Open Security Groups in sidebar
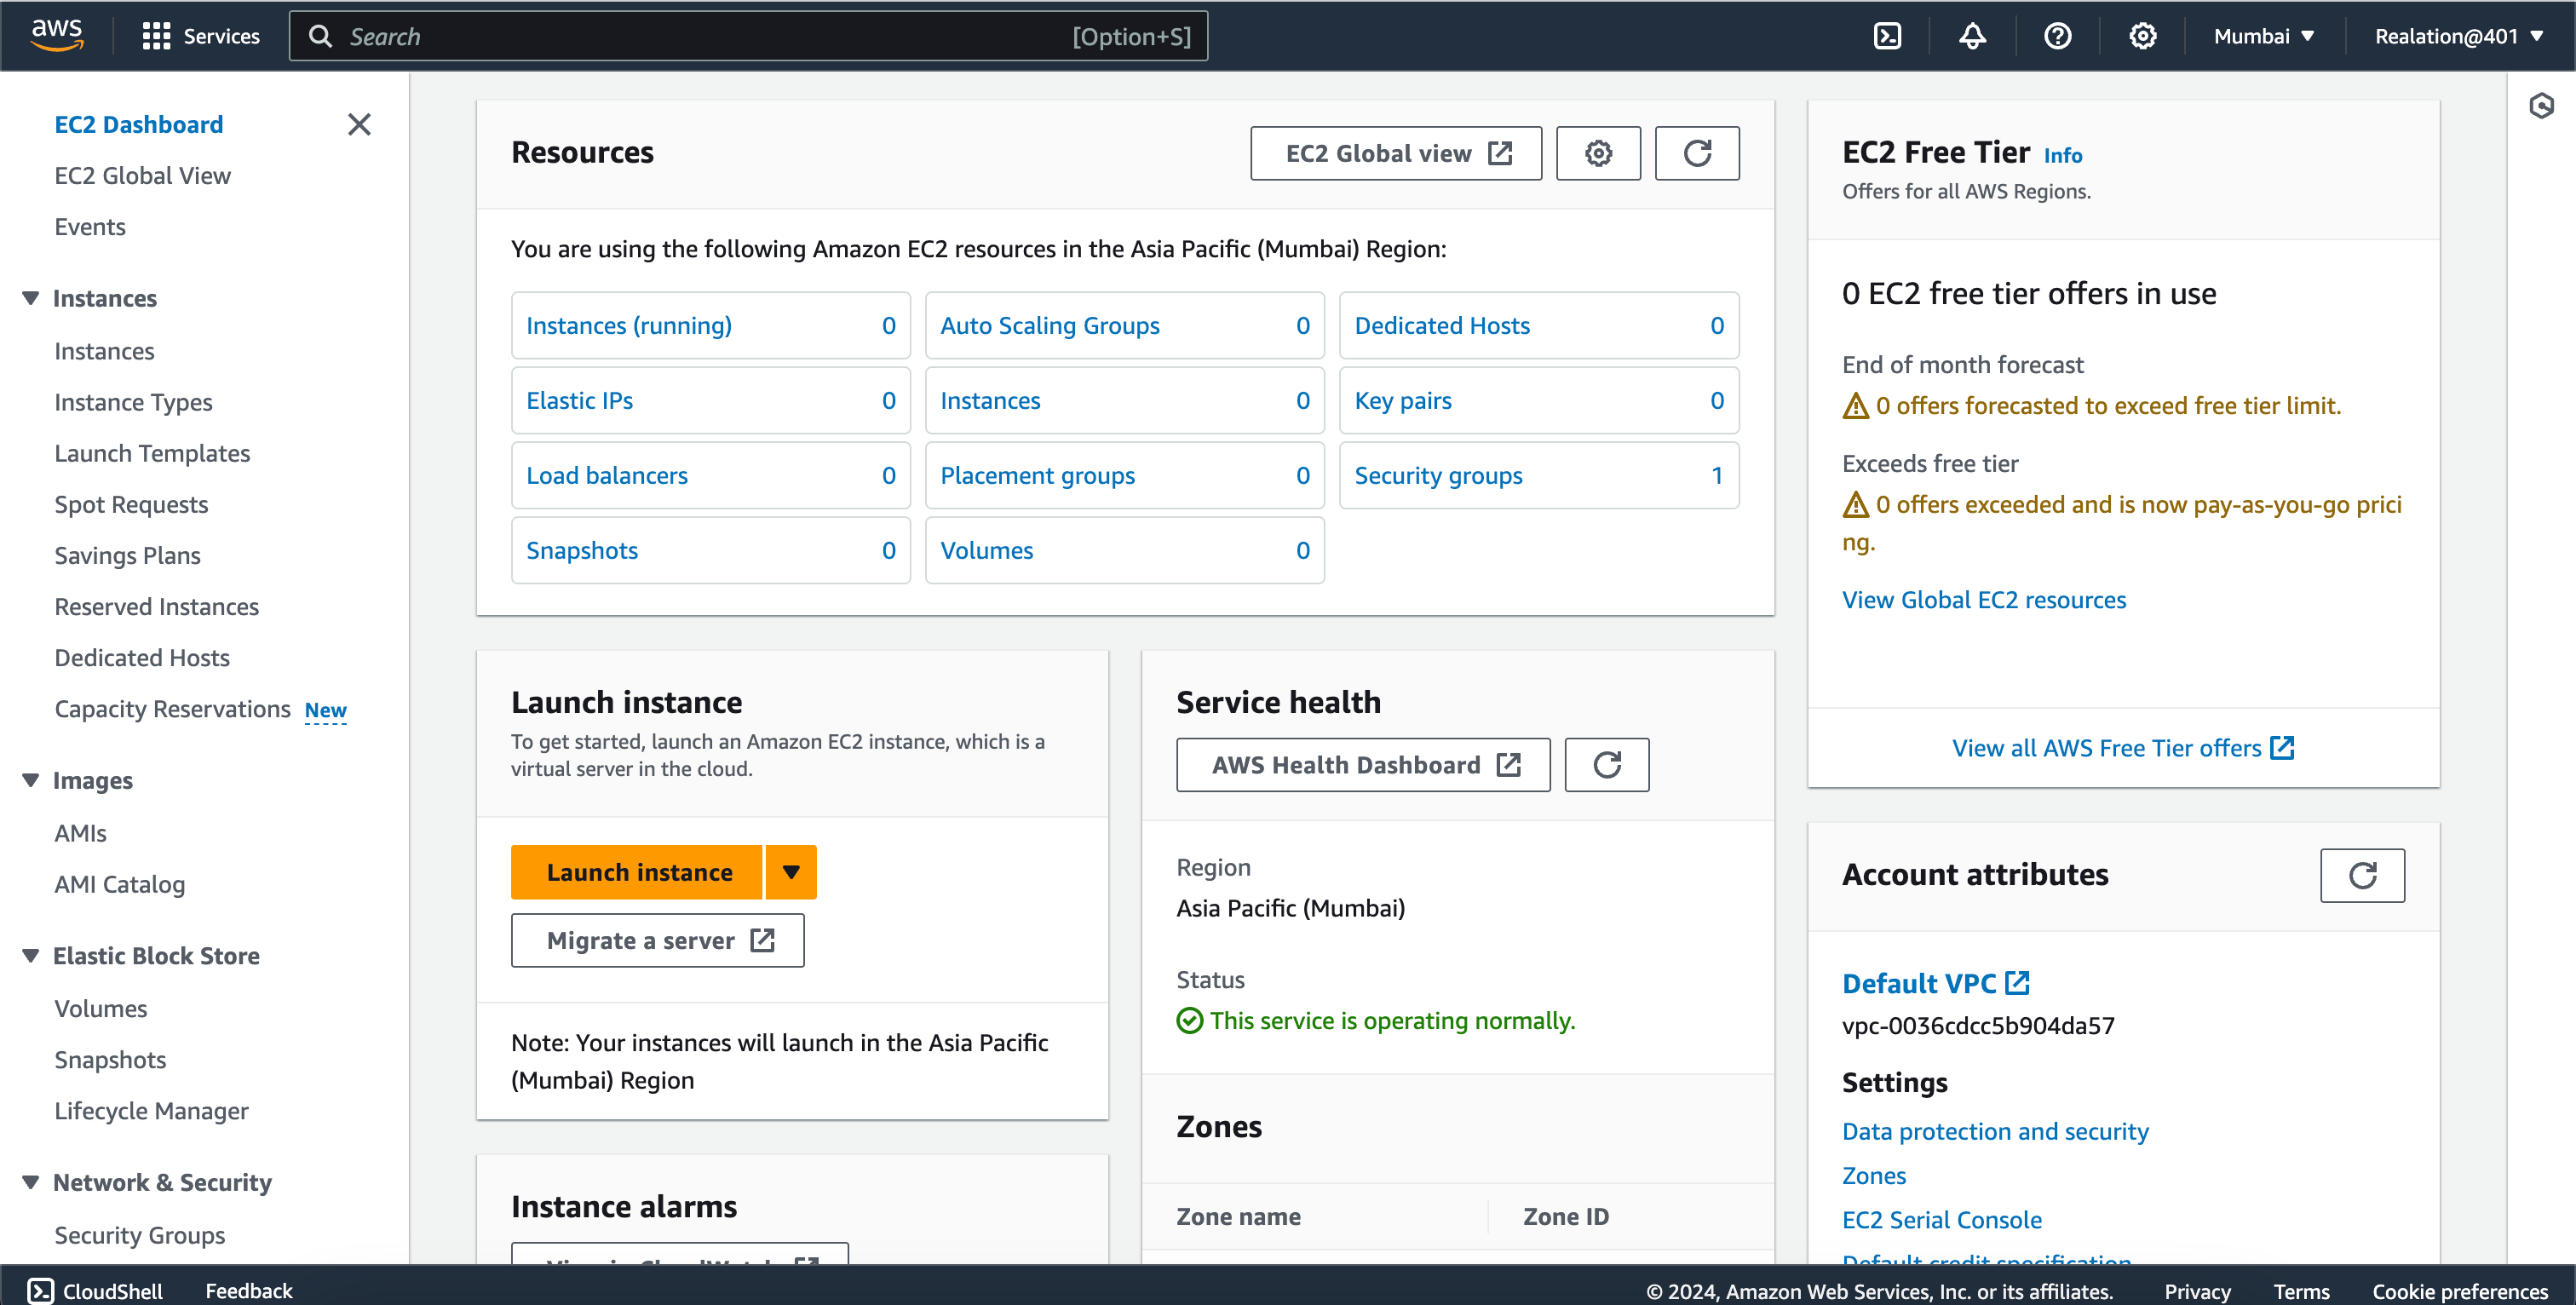The image size is (2576, 1305). [x=139, y=1235]
